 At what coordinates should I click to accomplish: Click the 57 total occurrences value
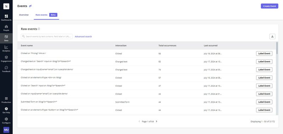pyautogui.click(x=160, y=78)
